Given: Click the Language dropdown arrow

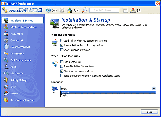Looking at the screenshot, I should [154, 88].
